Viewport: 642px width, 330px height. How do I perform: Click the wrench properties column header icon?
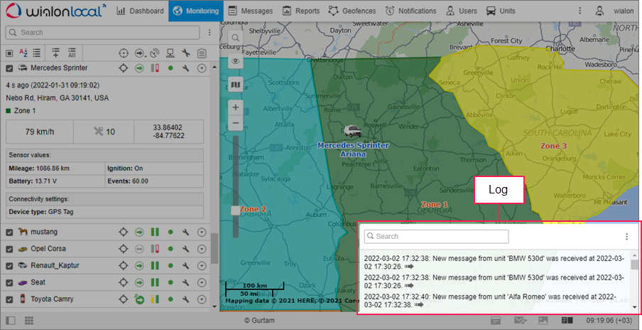186,53
